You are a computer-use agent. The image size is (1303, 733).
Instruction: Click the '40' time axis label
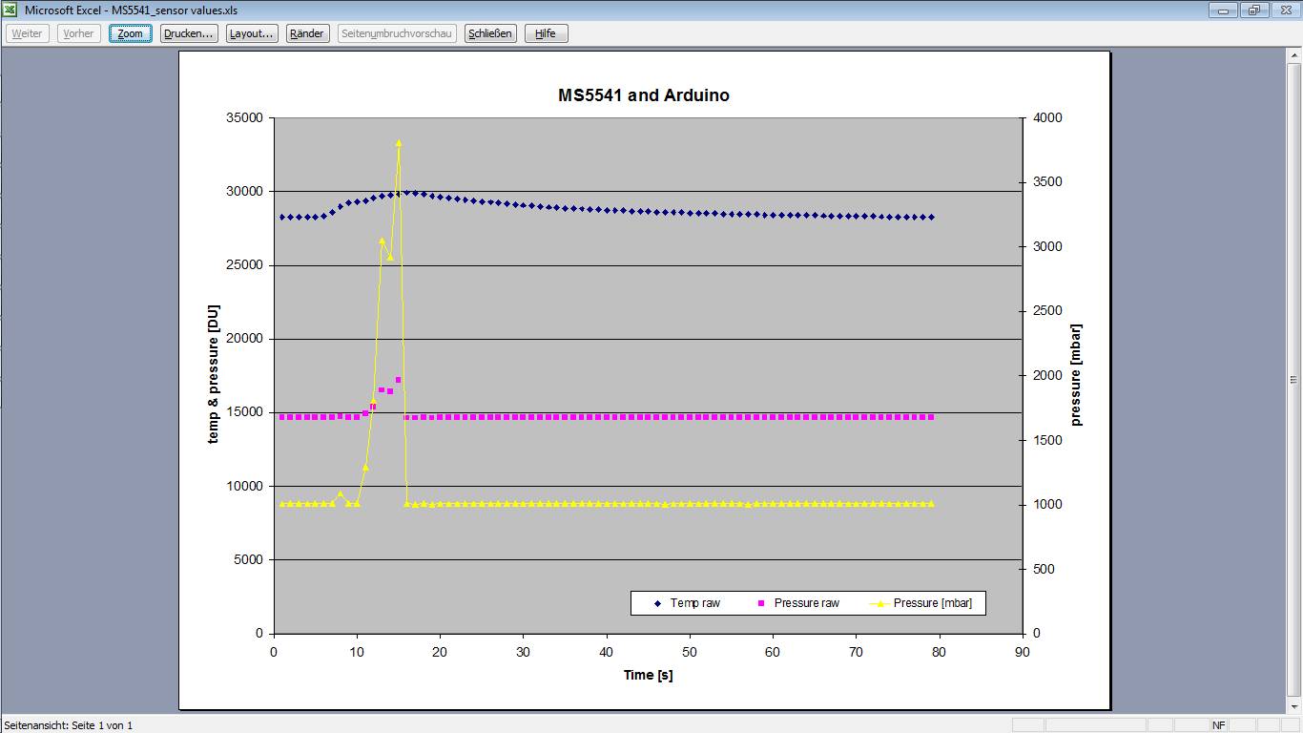point(607,652)
